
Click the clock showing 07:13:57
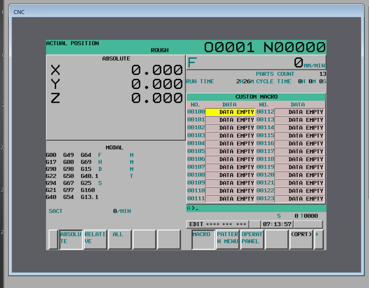pos(277,224)
